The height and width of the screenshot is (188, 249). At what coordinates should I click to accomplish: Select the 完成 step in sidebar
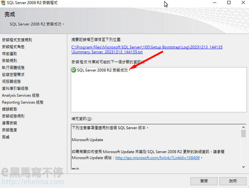(x=6, y=137)
